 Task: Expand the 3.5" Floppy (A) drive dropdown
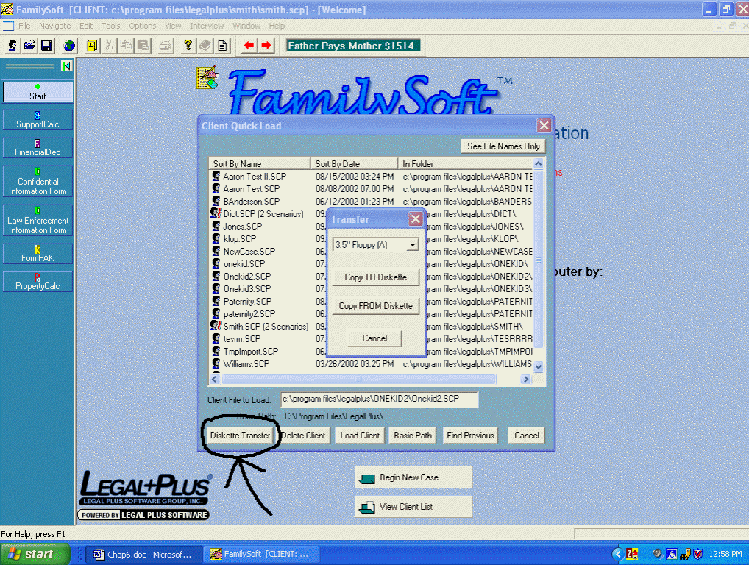412,245
